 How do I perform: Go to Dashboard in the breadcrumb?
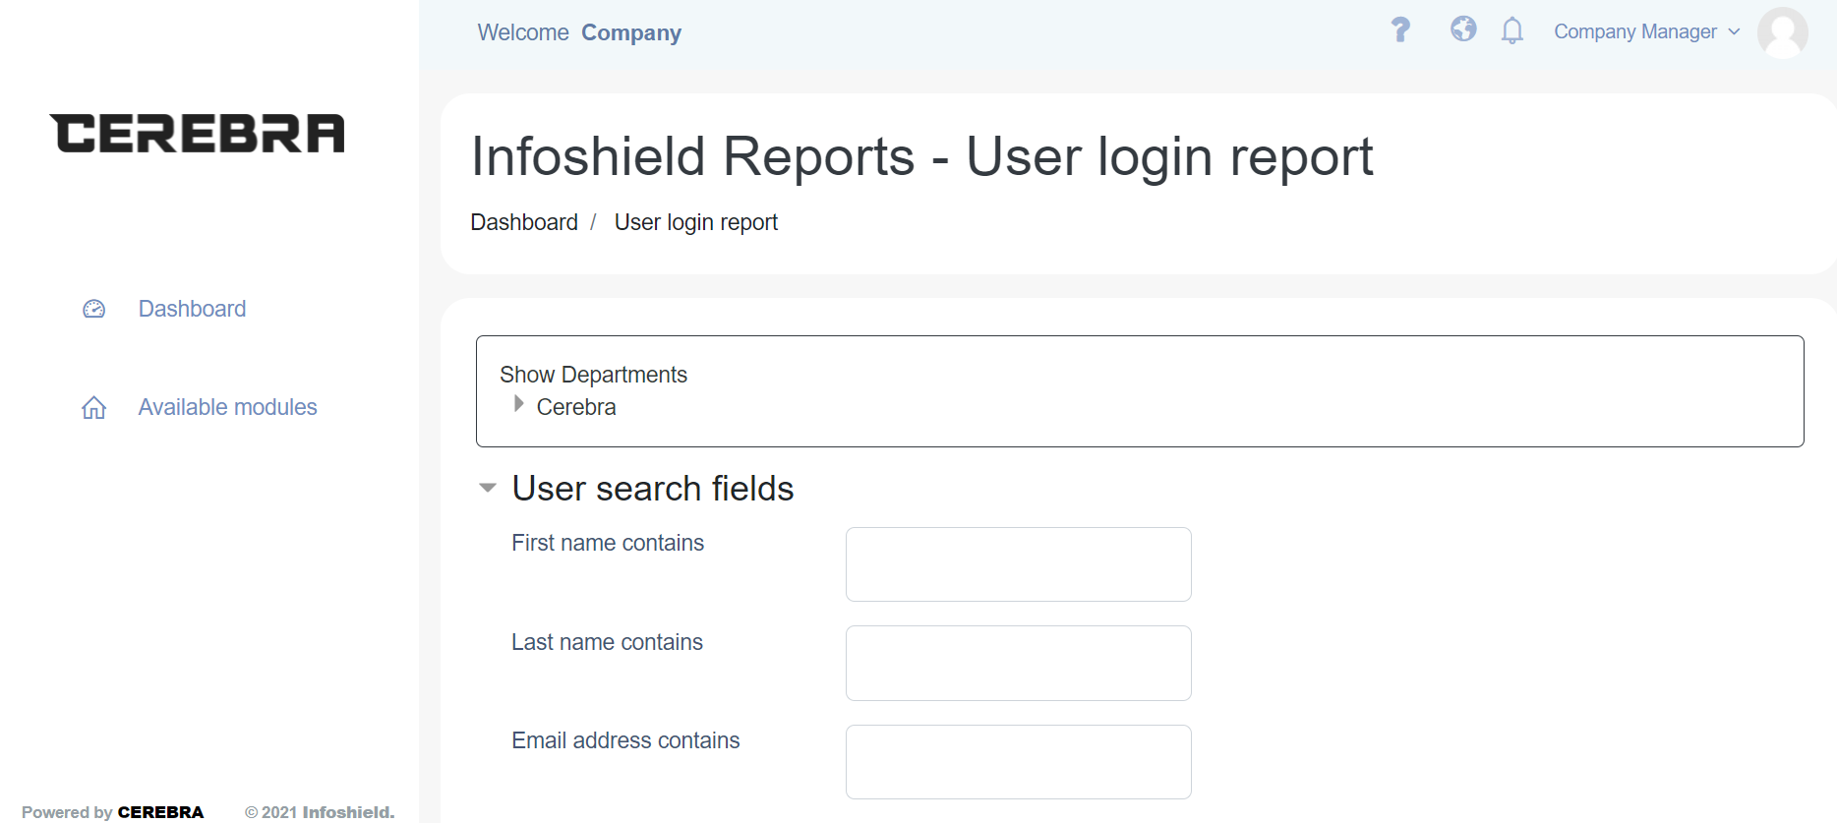click(x=524, y=222)
